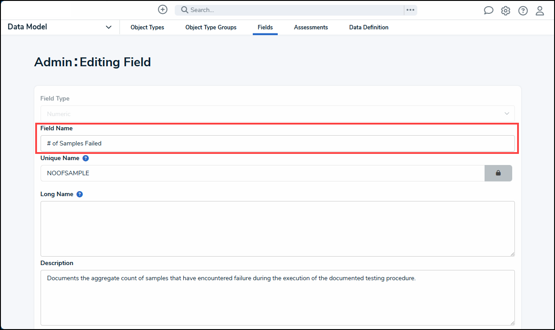
Task: Switch to the Object Type Groups tab
Action: click(x=210, y=27)
